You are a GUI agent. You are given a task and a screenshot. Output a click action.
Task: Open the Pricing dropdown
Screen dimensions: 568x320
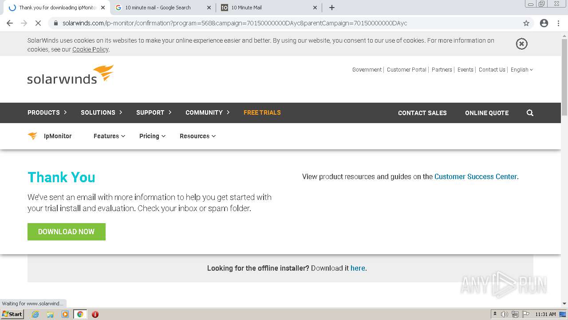pyautogui.click(x=152, y=136)
